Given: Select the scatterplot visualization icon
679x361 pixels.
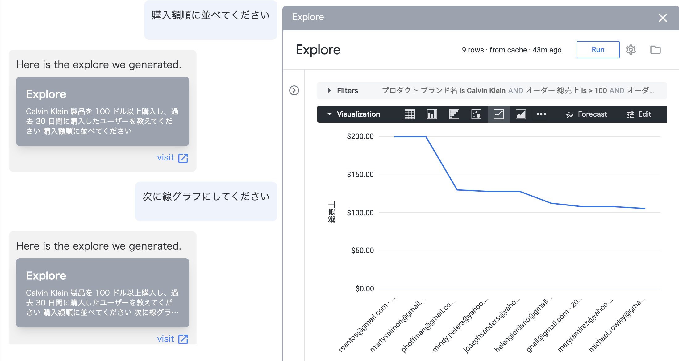Looking at the screenshot, I should coord(476,114).
